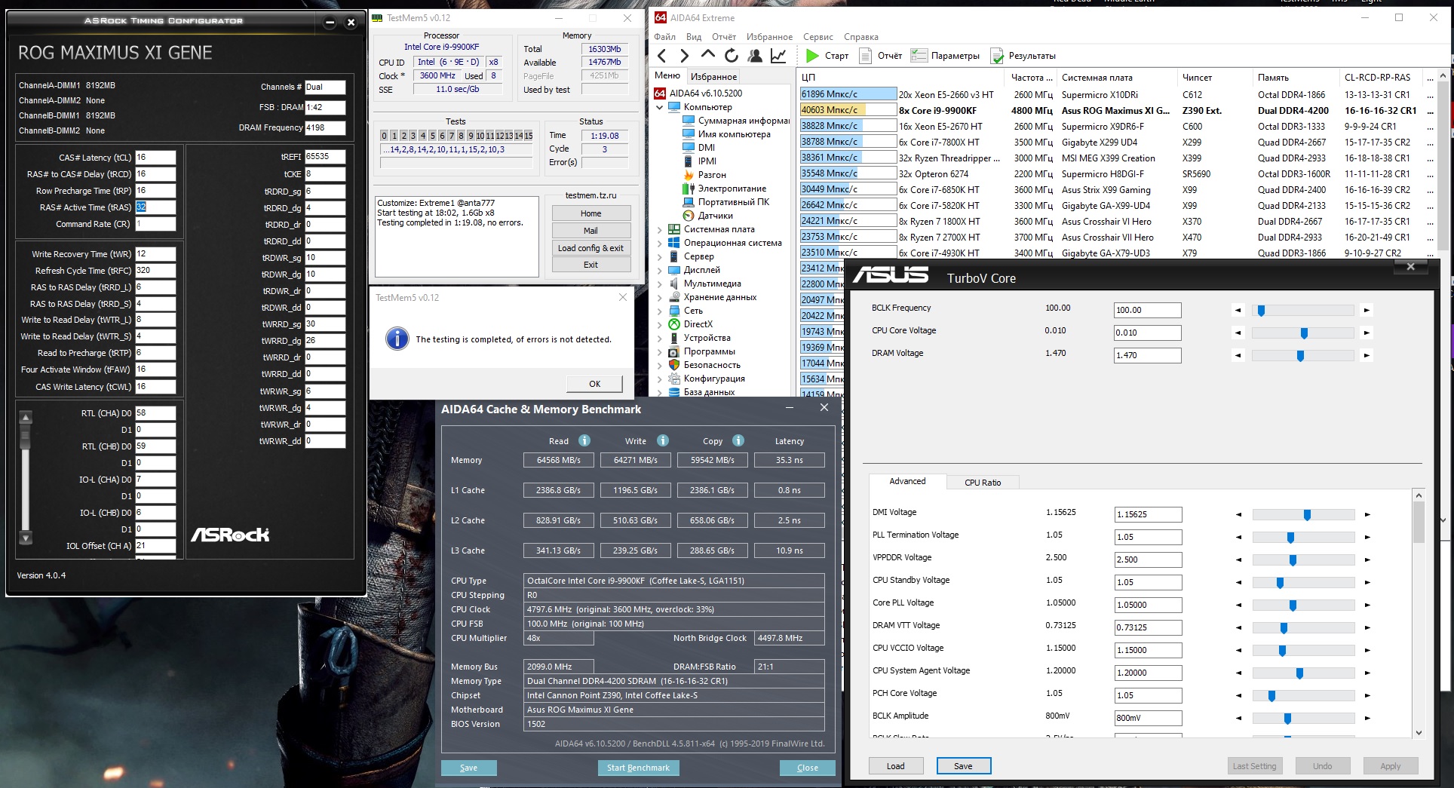Increase CPU Core Voltage with right arrow
1454x788 pixels.
[1367, 333]
